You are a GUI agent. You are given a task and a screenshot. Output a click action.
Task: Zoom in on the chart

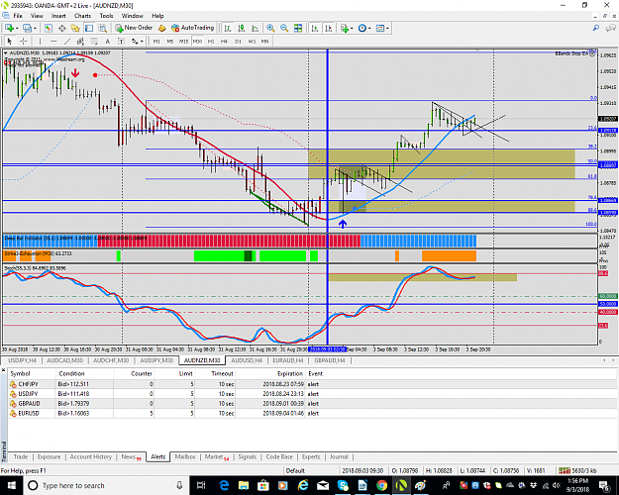coord(270,28)
